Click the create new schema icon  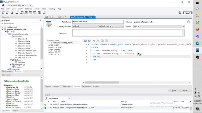coord(18,13)
